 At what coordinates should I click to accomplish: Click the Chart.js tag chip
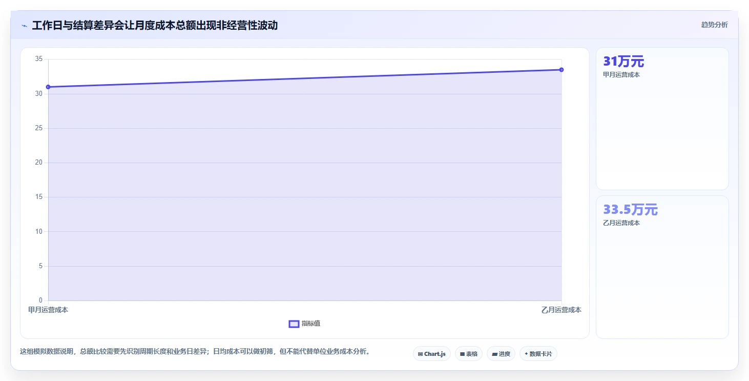tap(432, 354)
